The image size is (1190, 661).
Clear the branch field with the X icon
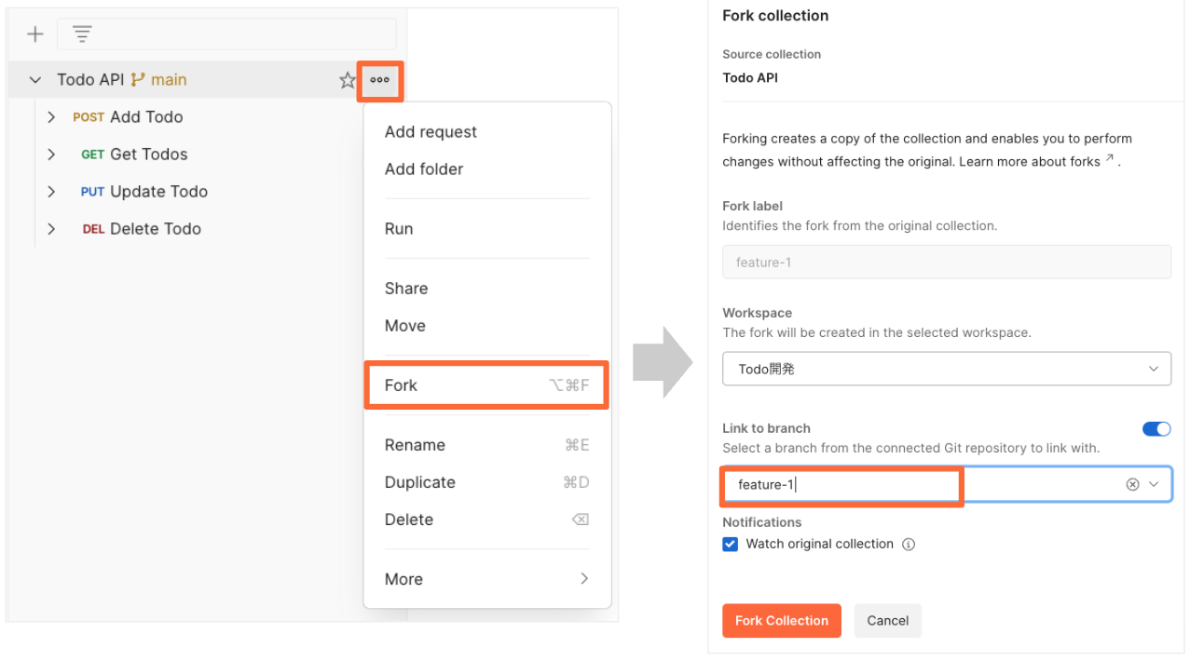[1132, 484]
